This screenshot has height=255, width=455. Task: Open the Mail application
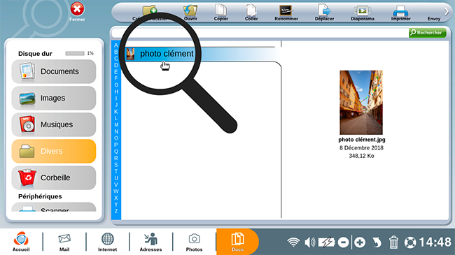coord(64,242)
